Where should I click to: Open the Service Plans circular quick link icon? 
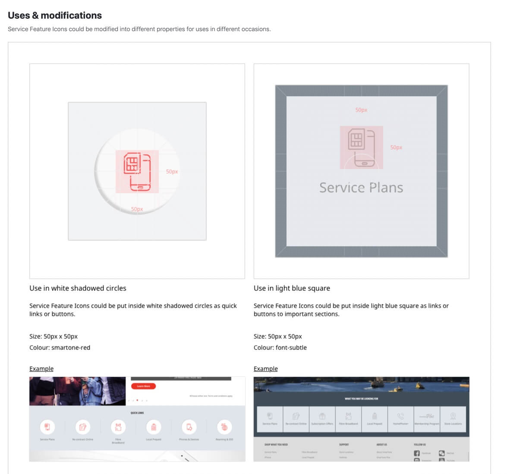(47, 427)
